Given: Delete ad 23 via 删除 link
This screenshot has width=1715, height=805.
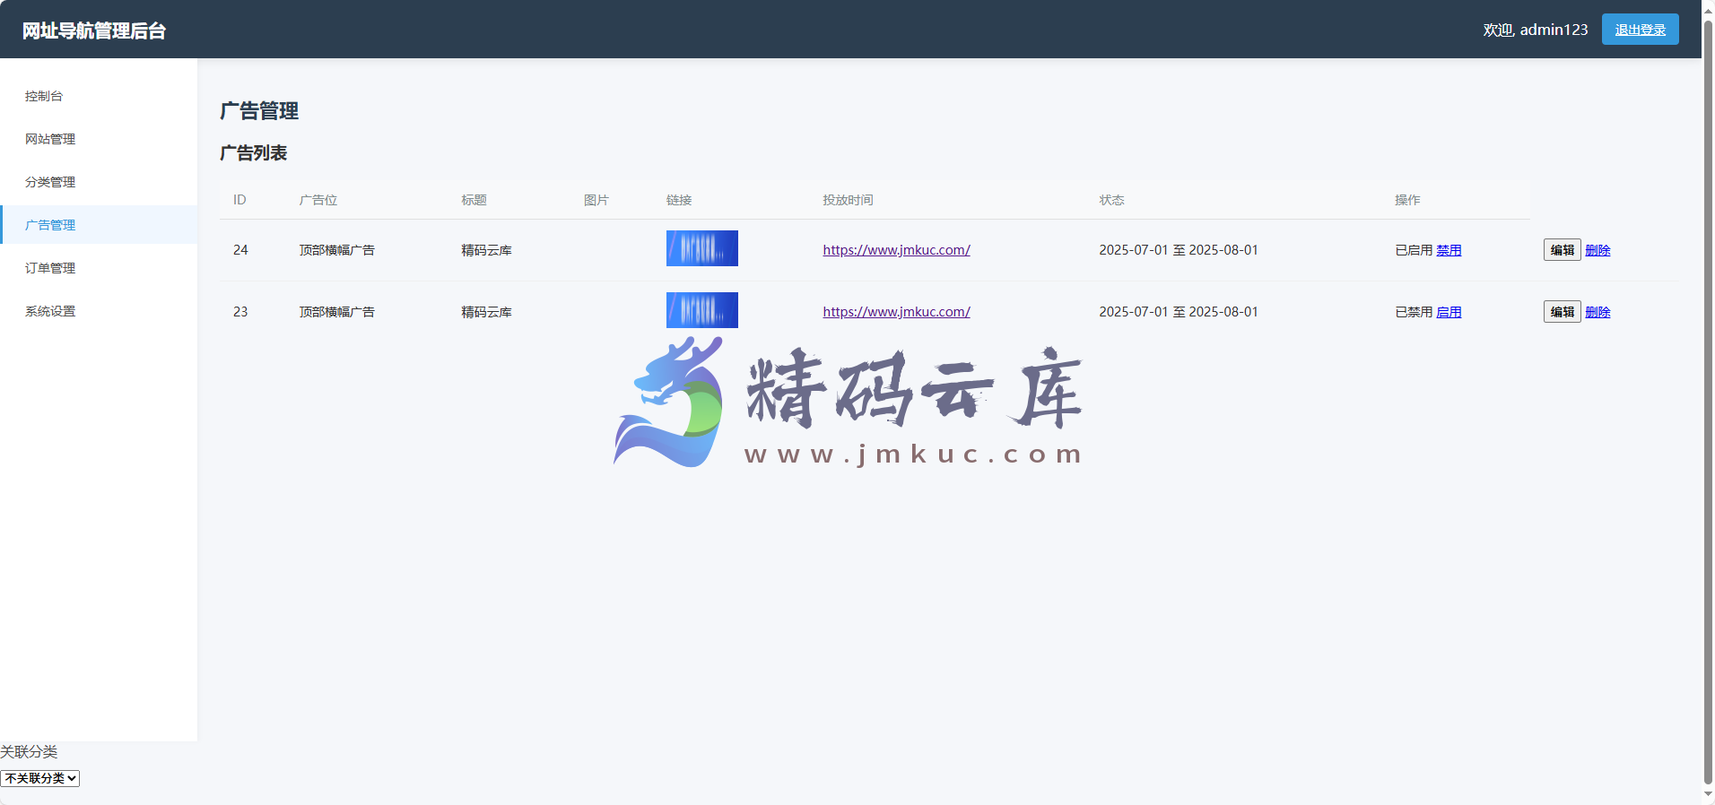Looking at the screenshot, I should [1597, 312].
